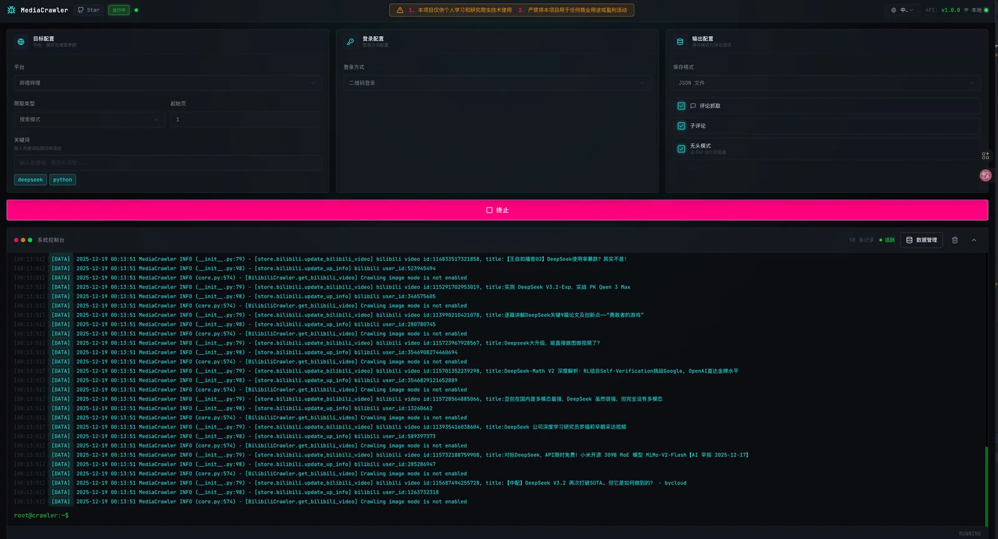The height and width of the screenshot is (539, 998).
Task: Click the deepseek keyword tag
Action: pyautogui.click(x=31, y=180)
